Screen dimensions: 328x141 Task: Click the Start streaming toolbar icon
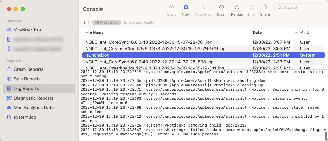pyautogui.click(x=171, y=7)
